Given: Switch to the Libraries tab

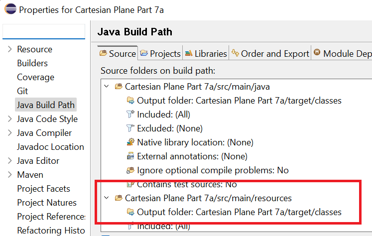Looking at the screenshot, I should point(206,53).
